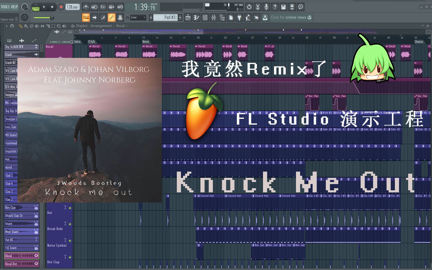
Task: Open the Playlist view icon
Action: click(188, 18)
